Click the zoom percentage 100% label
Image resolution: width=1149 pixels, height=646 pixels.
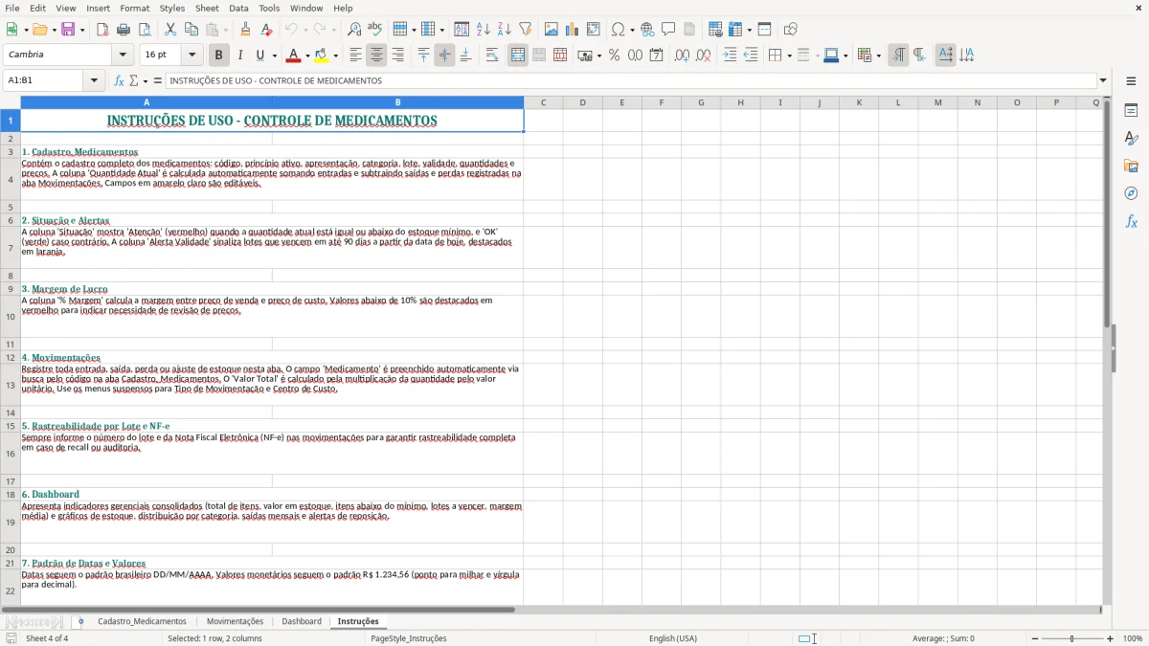1133,638
